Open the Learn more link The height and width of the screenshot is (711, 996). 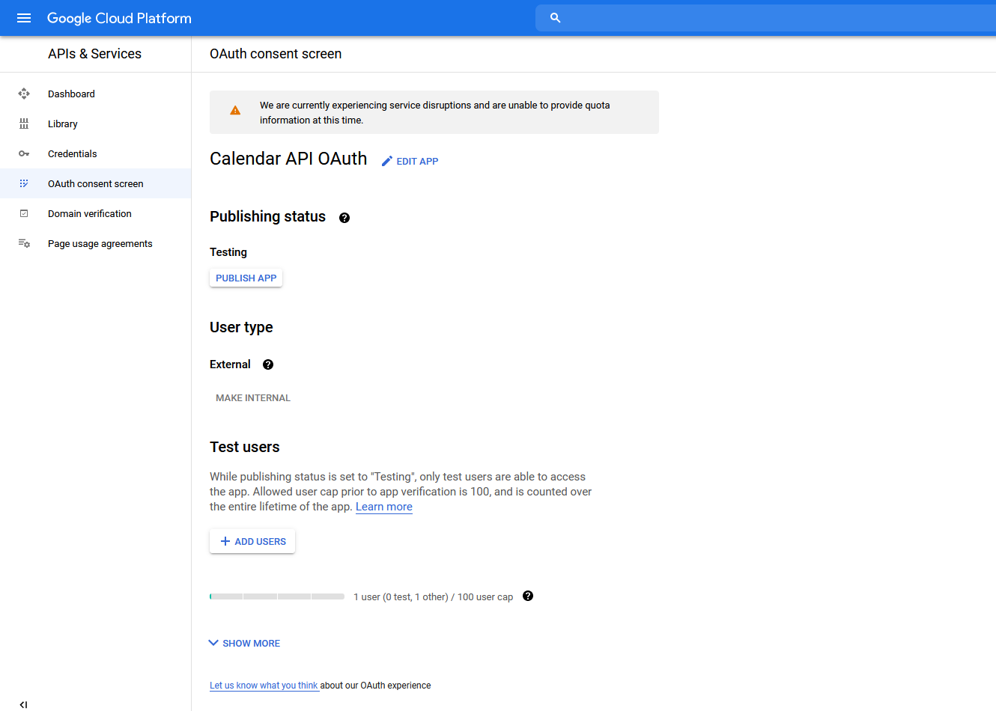(384, 507)
